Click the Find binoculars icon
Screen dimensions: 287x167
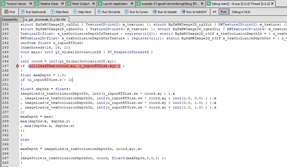tap(6, 12)
